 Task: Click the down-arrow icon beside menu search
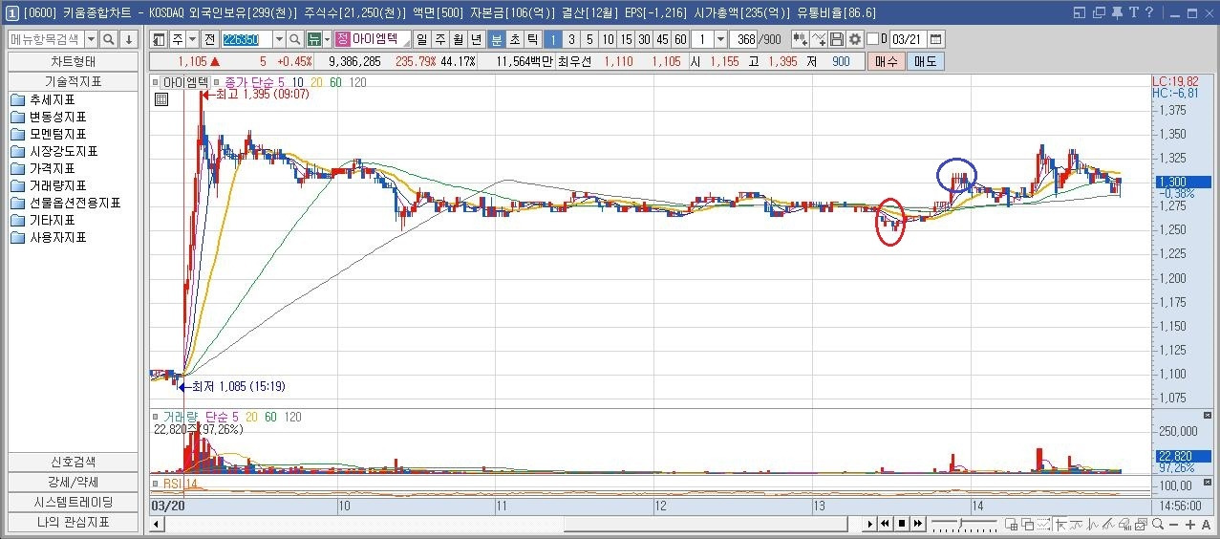128,39
